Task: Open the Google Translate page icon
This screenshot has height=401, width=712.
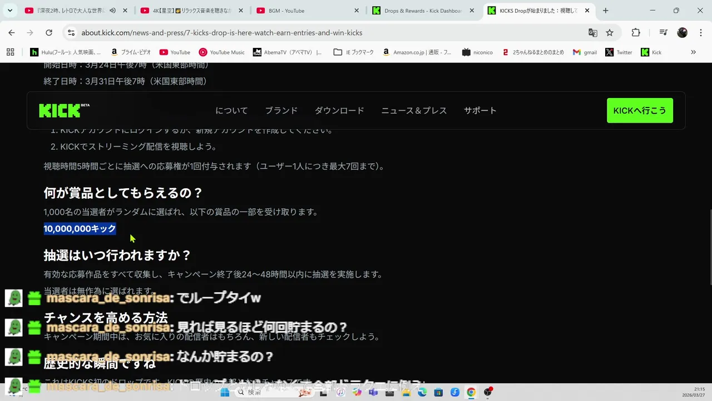Action: tap(593, 33)
